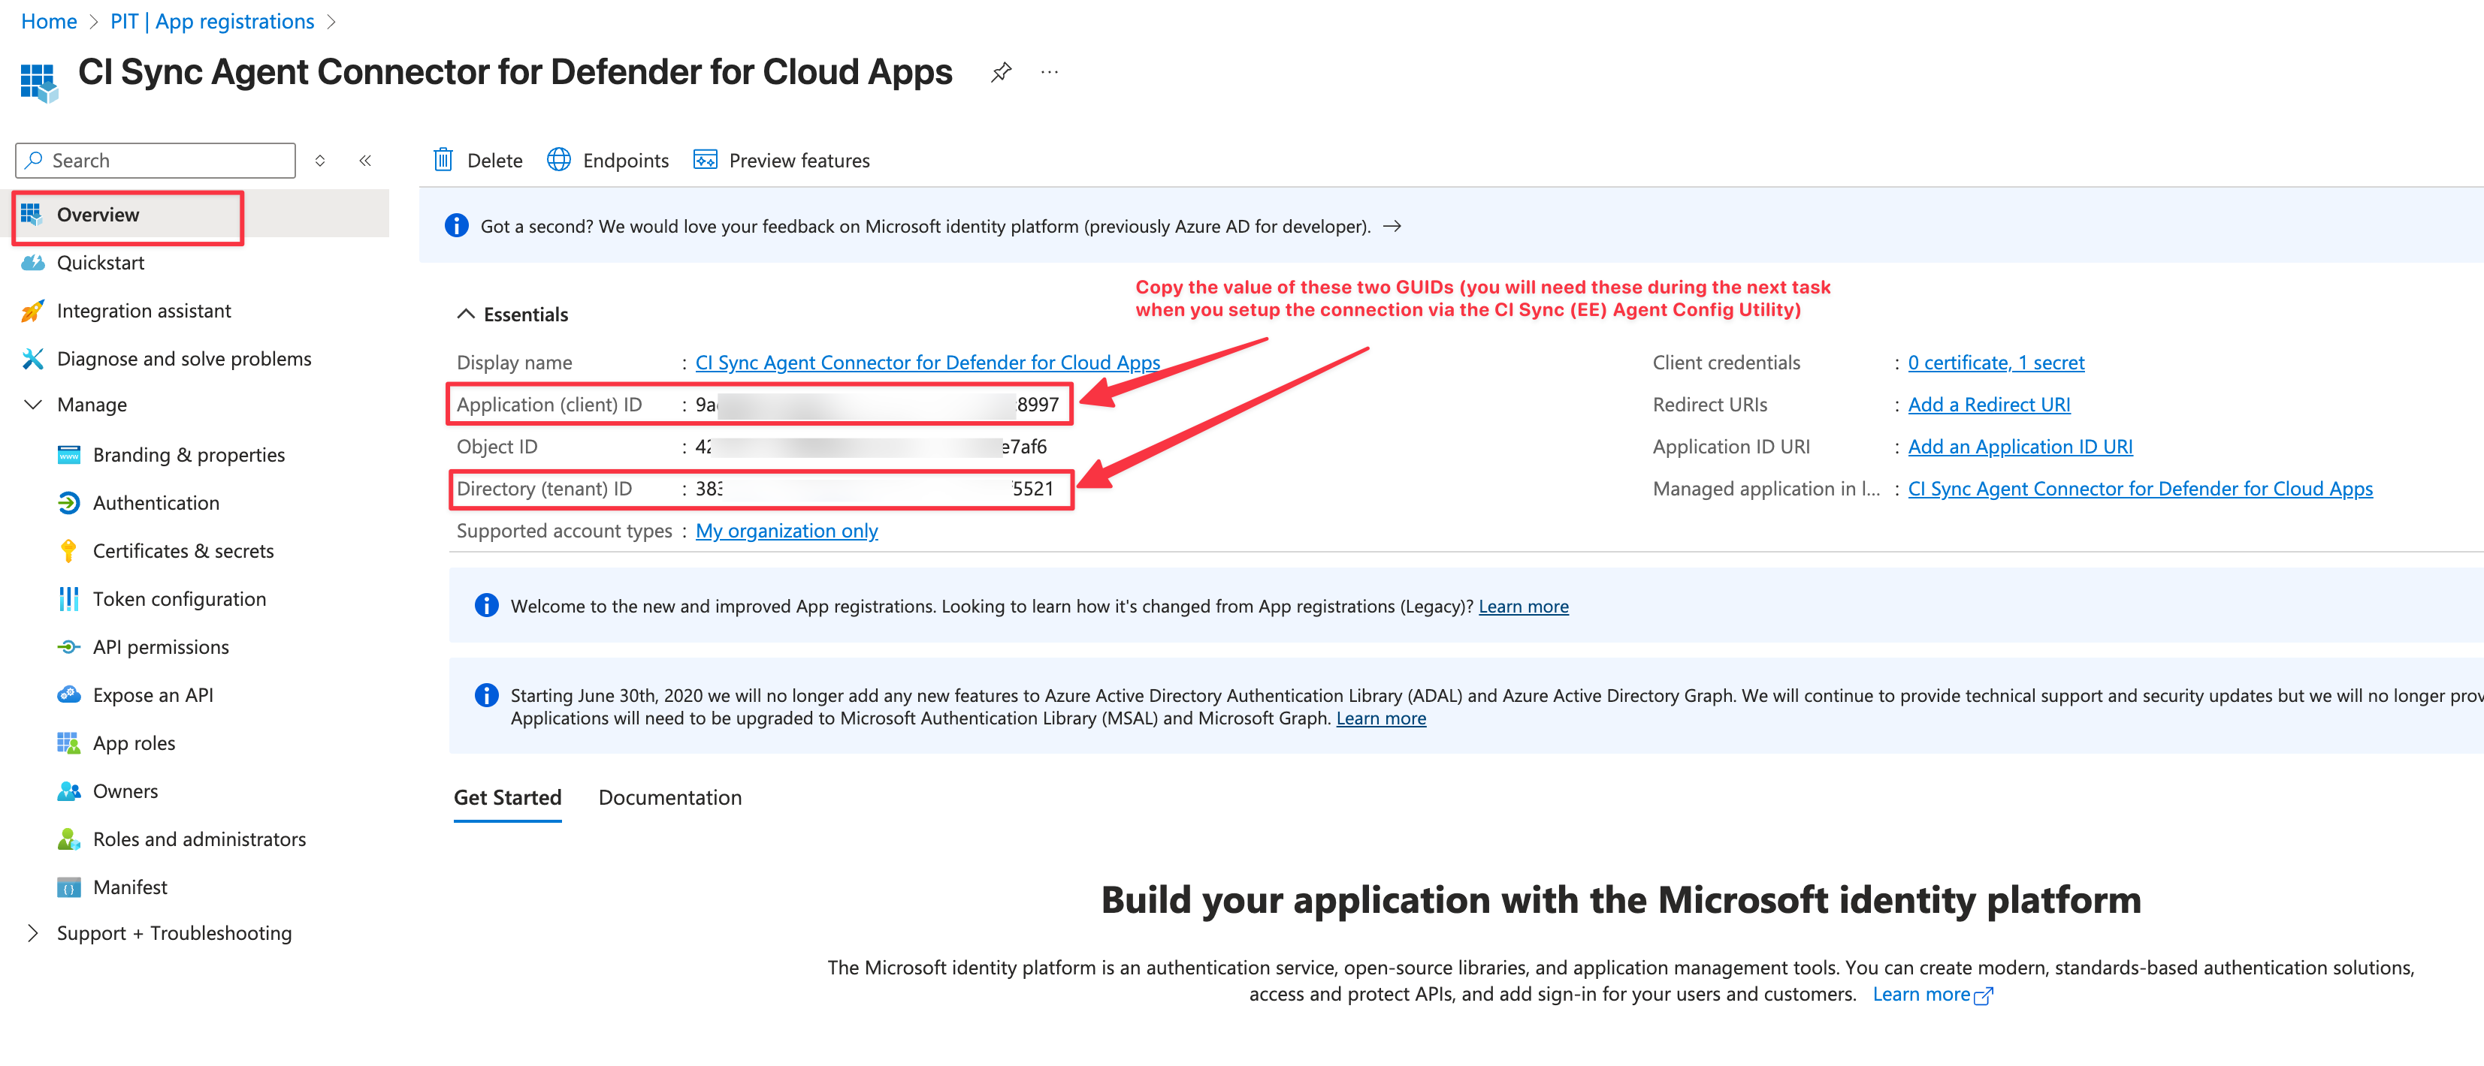Select the Get Started tab
Image resolution: width=2484 pixels, height=1066 pixels.
tap(507, 797)
